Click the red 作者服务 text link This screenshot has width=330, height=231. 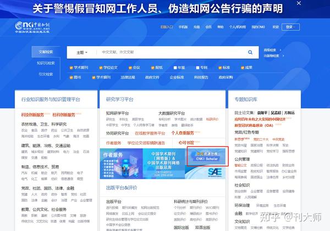[113, 143]
